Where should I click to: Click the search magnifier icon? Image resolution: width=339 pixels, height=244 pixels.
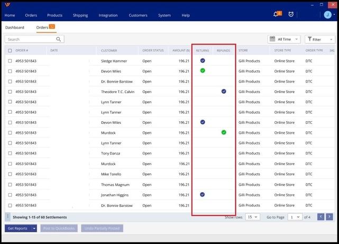coord(59,39)
